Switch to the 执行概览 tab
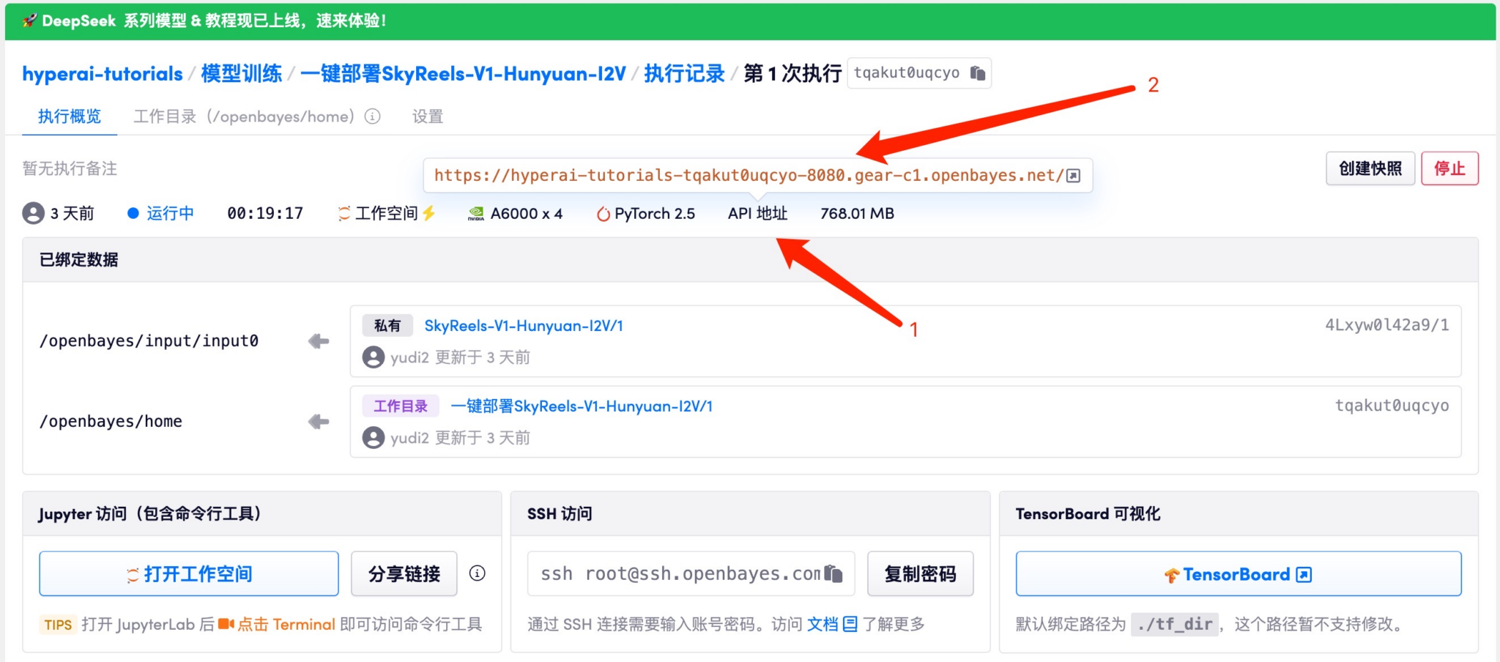 click(x=70, y=116)
